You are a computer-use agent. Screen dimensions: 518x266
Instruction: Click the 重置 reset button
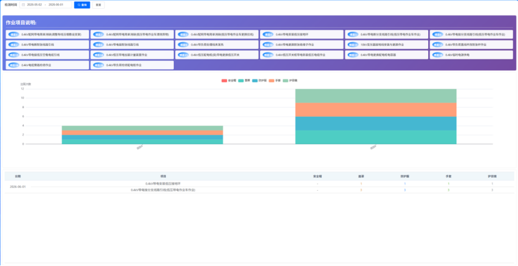click(x=98, y=5)
